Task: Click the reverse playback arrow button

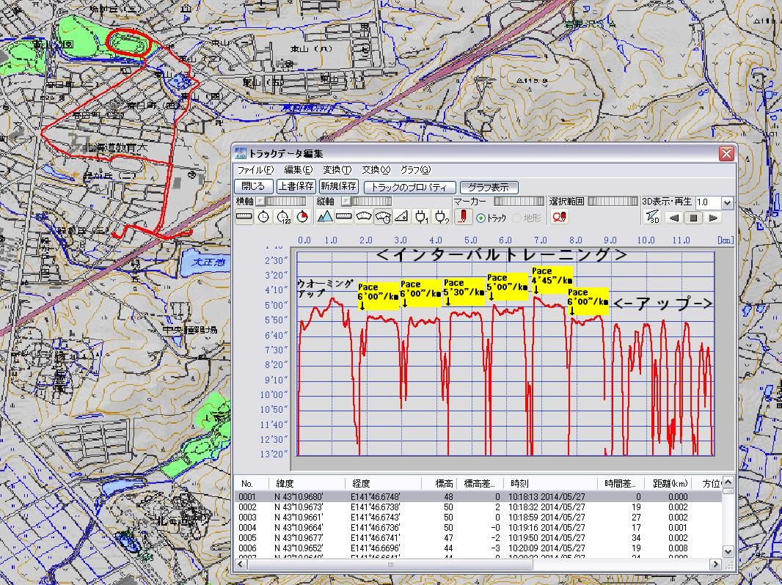Action: pyautogui.click(x=673, y=218)
